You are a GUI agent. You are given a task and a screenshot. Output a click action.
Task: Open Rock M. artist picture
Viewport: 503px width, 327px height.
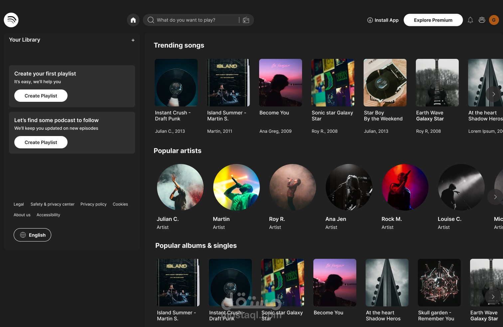tap(405, 187)
